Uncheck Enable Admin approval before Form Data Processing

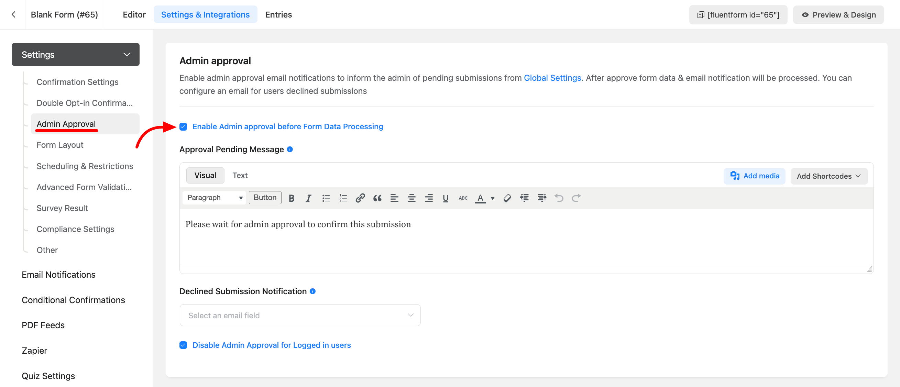[183, 126]
